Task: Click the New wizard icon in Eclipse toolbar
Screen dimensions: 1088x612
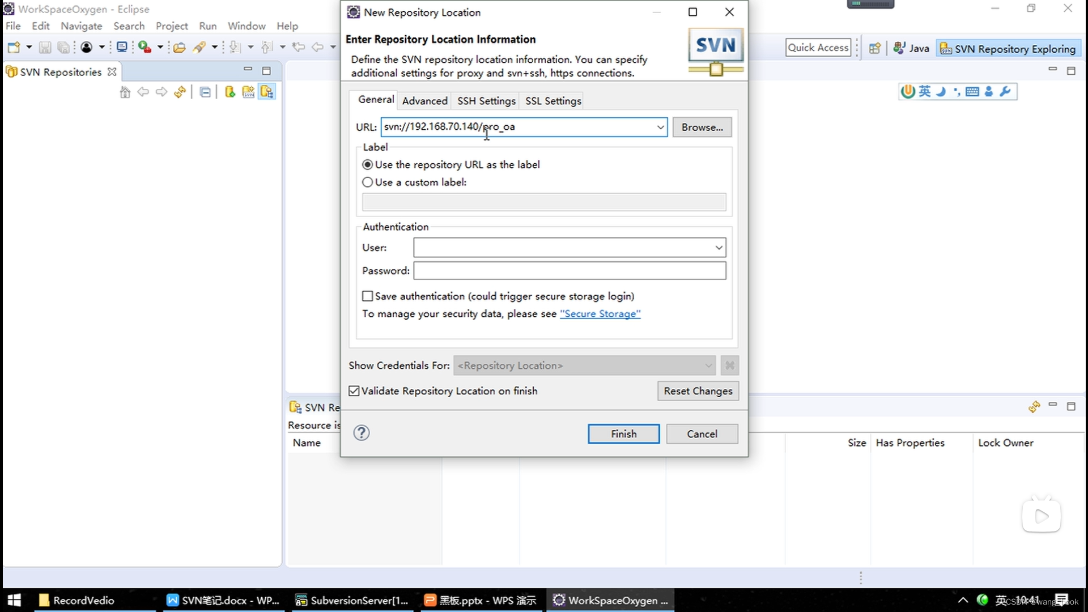Action: [x=14, y=48]
